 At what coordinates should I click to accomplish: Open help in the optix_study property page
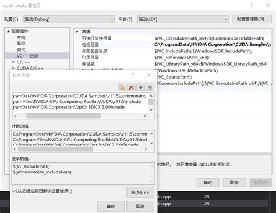point(252,5)
